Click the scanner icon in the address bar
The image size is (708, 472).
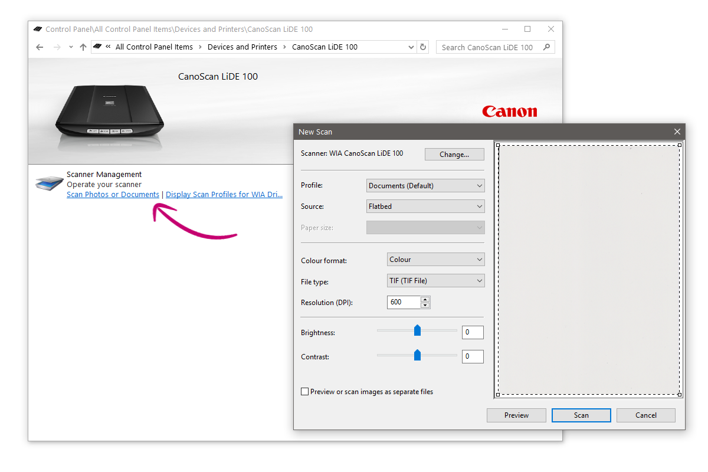coord(97,47)
